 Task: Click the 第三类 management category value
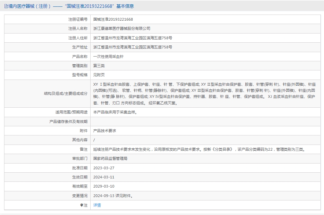coord(99,66)
